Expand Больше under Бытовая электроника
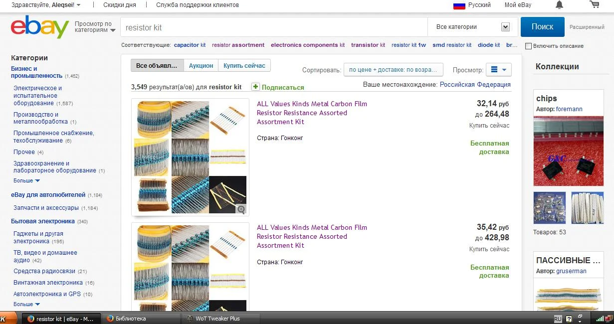The height and width of the screenshot is (324, 614). point(26,304)
